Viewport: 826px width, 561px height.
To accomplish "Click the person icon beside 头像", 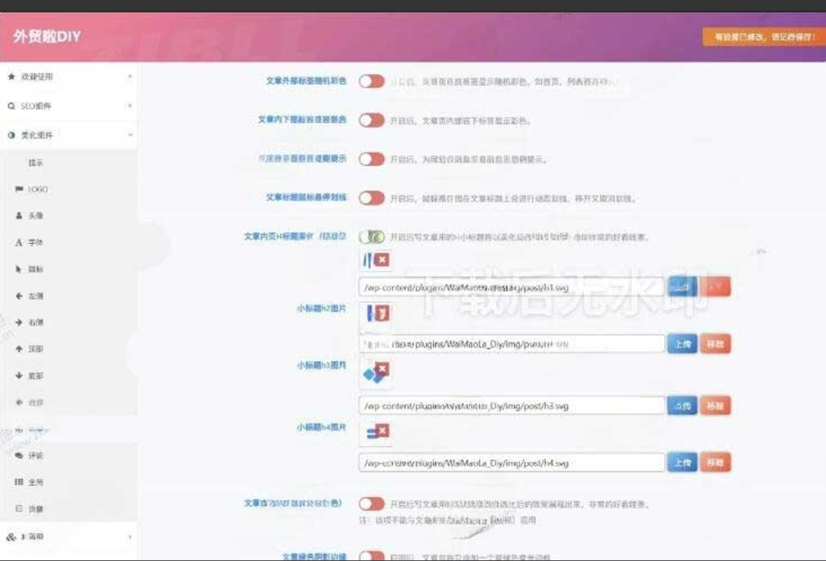I will [x=19, y=215].
